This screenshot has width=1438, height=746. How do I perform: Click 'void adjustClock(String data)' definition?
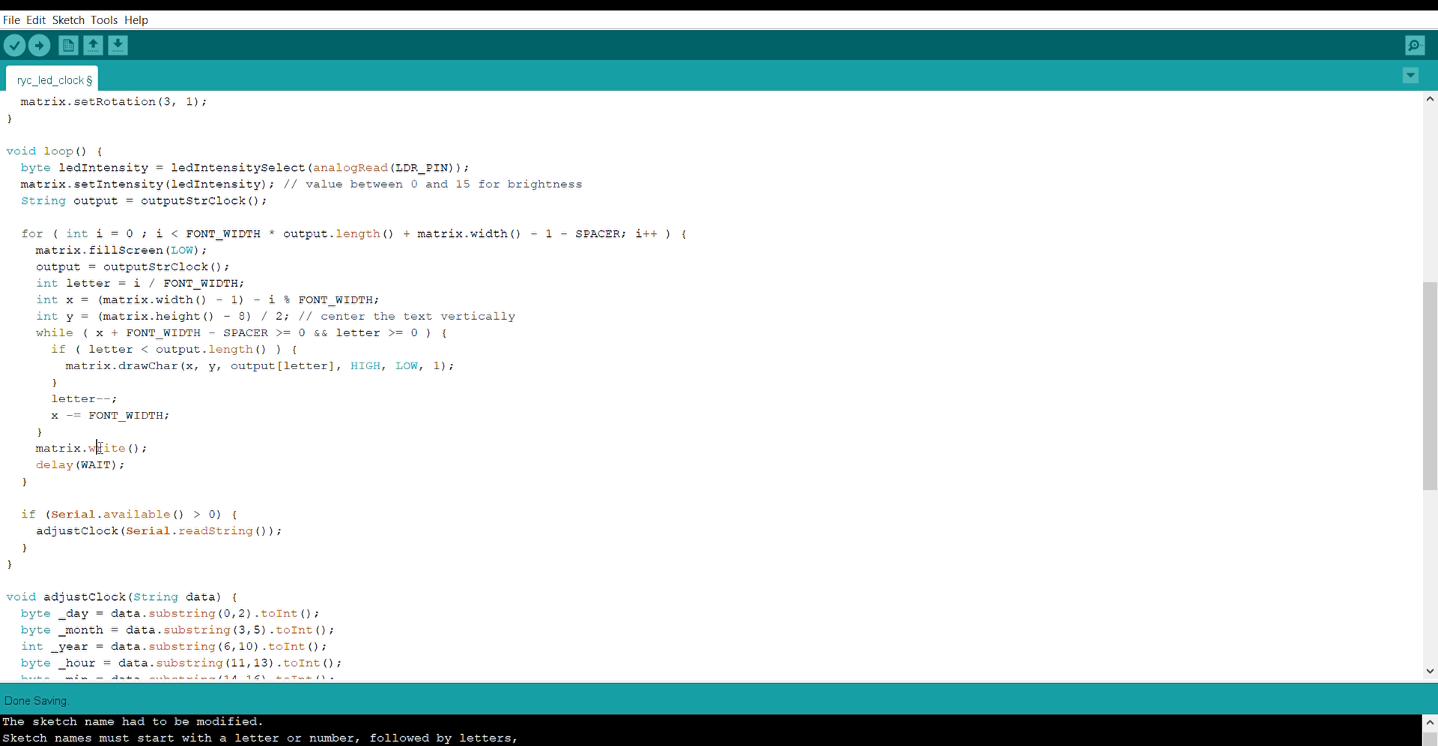122,597
